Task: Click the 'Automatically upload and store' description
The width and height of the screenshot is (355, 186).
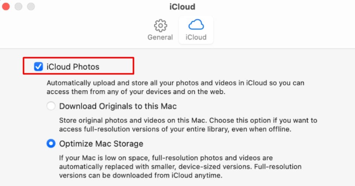Action: pyautogui.click(x=175, y=87)
